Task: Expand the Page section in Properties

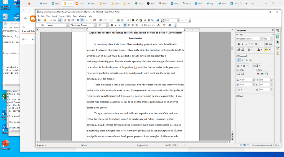Action: 237,96
